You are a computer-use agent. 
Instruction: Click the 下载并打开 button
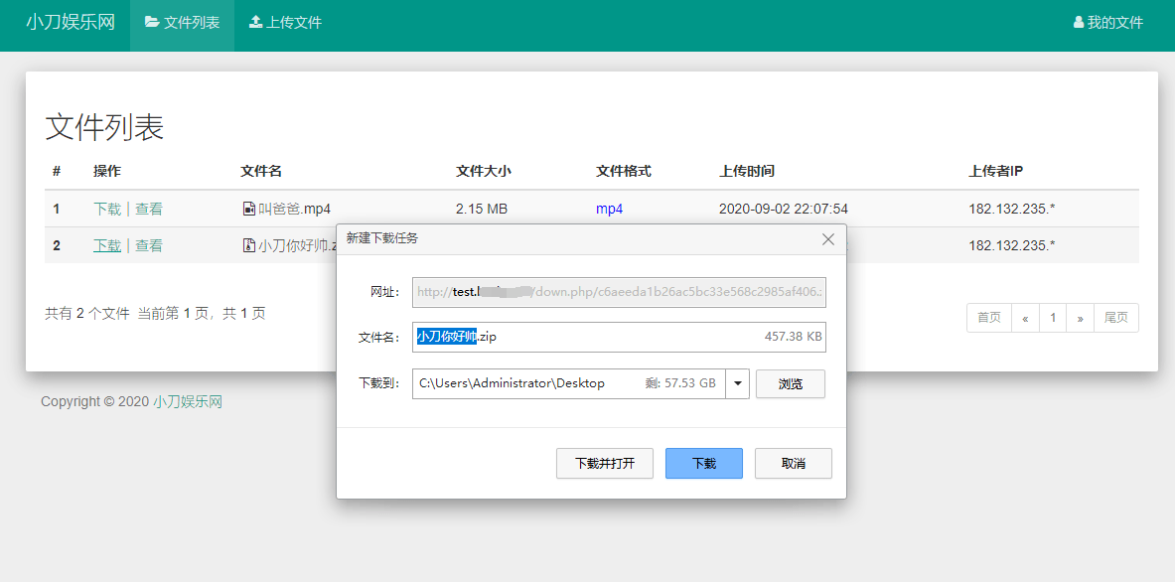(x=604, y=464)
